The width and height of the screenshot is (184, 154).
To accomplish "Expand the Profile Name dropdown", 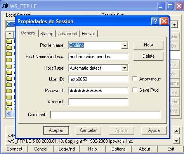I will [x=125, y=45].
